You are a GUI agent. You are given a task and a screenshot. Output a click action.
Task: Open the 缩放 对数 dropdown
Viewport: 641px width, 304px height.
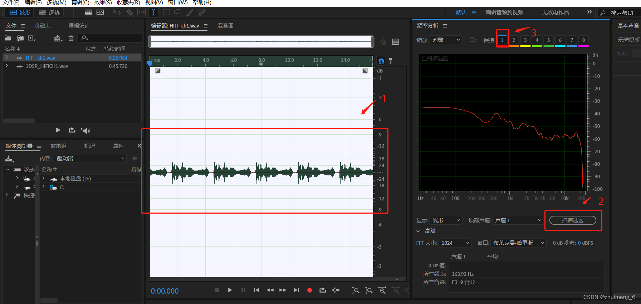coord(446,40)
